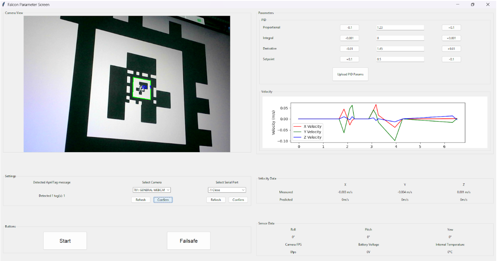Screen dimensions: 497x261
Task: Lower Derivative using the -0.01 button
Action: click(349, 49)
